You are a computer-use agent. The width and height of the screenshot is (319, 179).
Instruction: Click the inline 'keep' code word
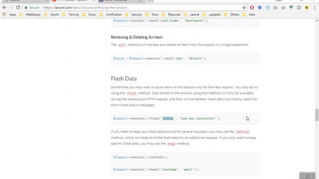tap(171, 144)
